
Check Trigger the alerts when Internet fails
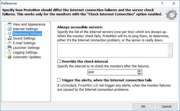pos(59,80)
